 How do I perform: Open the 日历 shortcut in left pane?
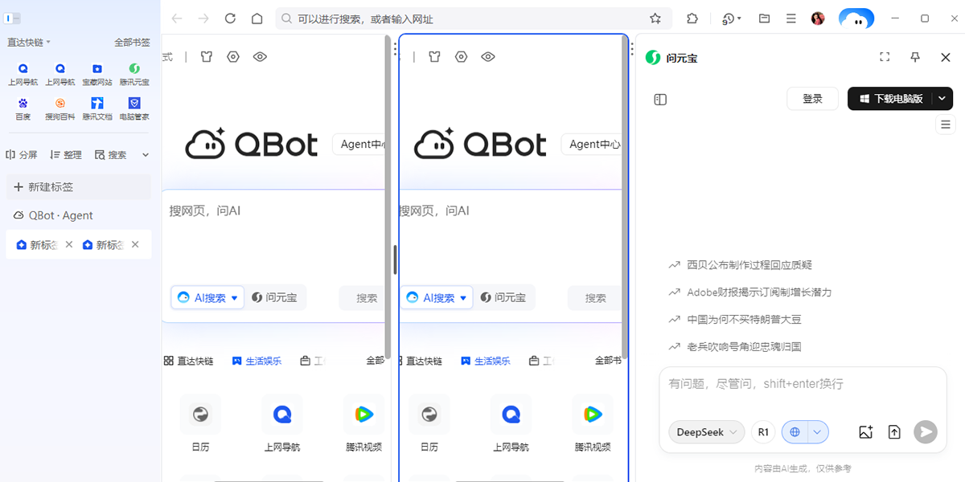click(200, 424)
